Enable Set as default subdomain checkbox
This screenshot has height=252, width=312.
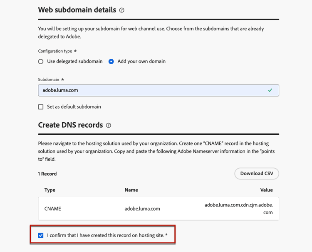(41, 107)
